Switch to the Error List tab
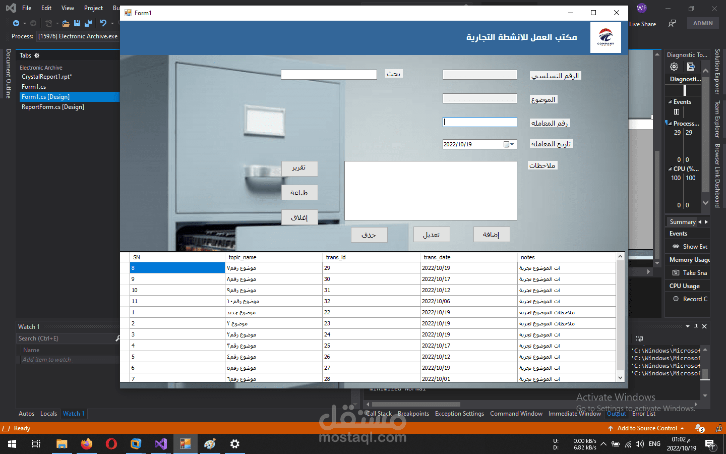726x454 pixels. 644,414
